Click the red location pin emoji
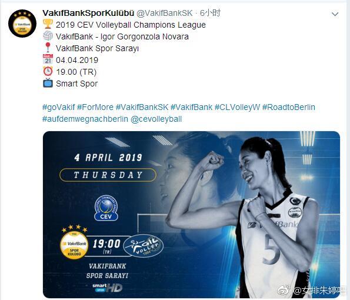The height and width of the screenshot is (300, 350). coord(48,48)
